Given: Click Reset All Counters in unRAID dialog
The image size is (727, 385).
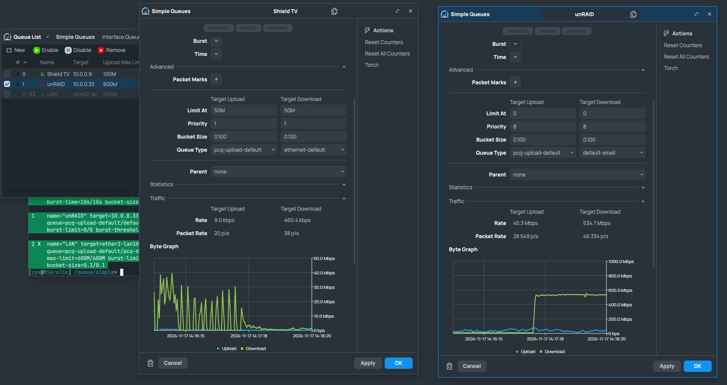Looking at the screenshot, I should point(686,57).
